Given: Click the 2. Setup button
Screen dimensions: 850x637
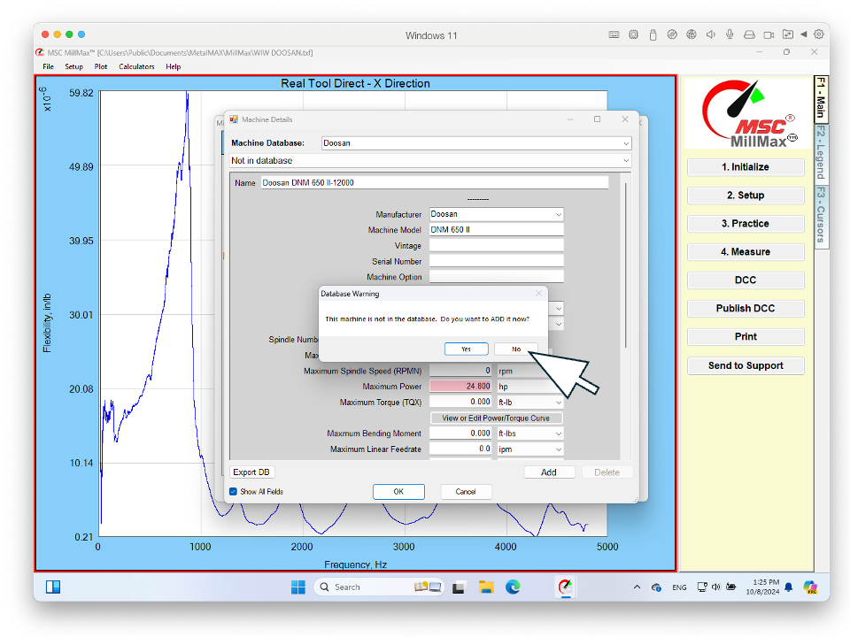Looking at the screenshot, I should [x=746, y=196].
